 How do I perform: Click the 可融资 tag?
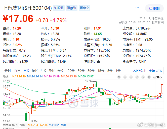click(x=72, y=8)
